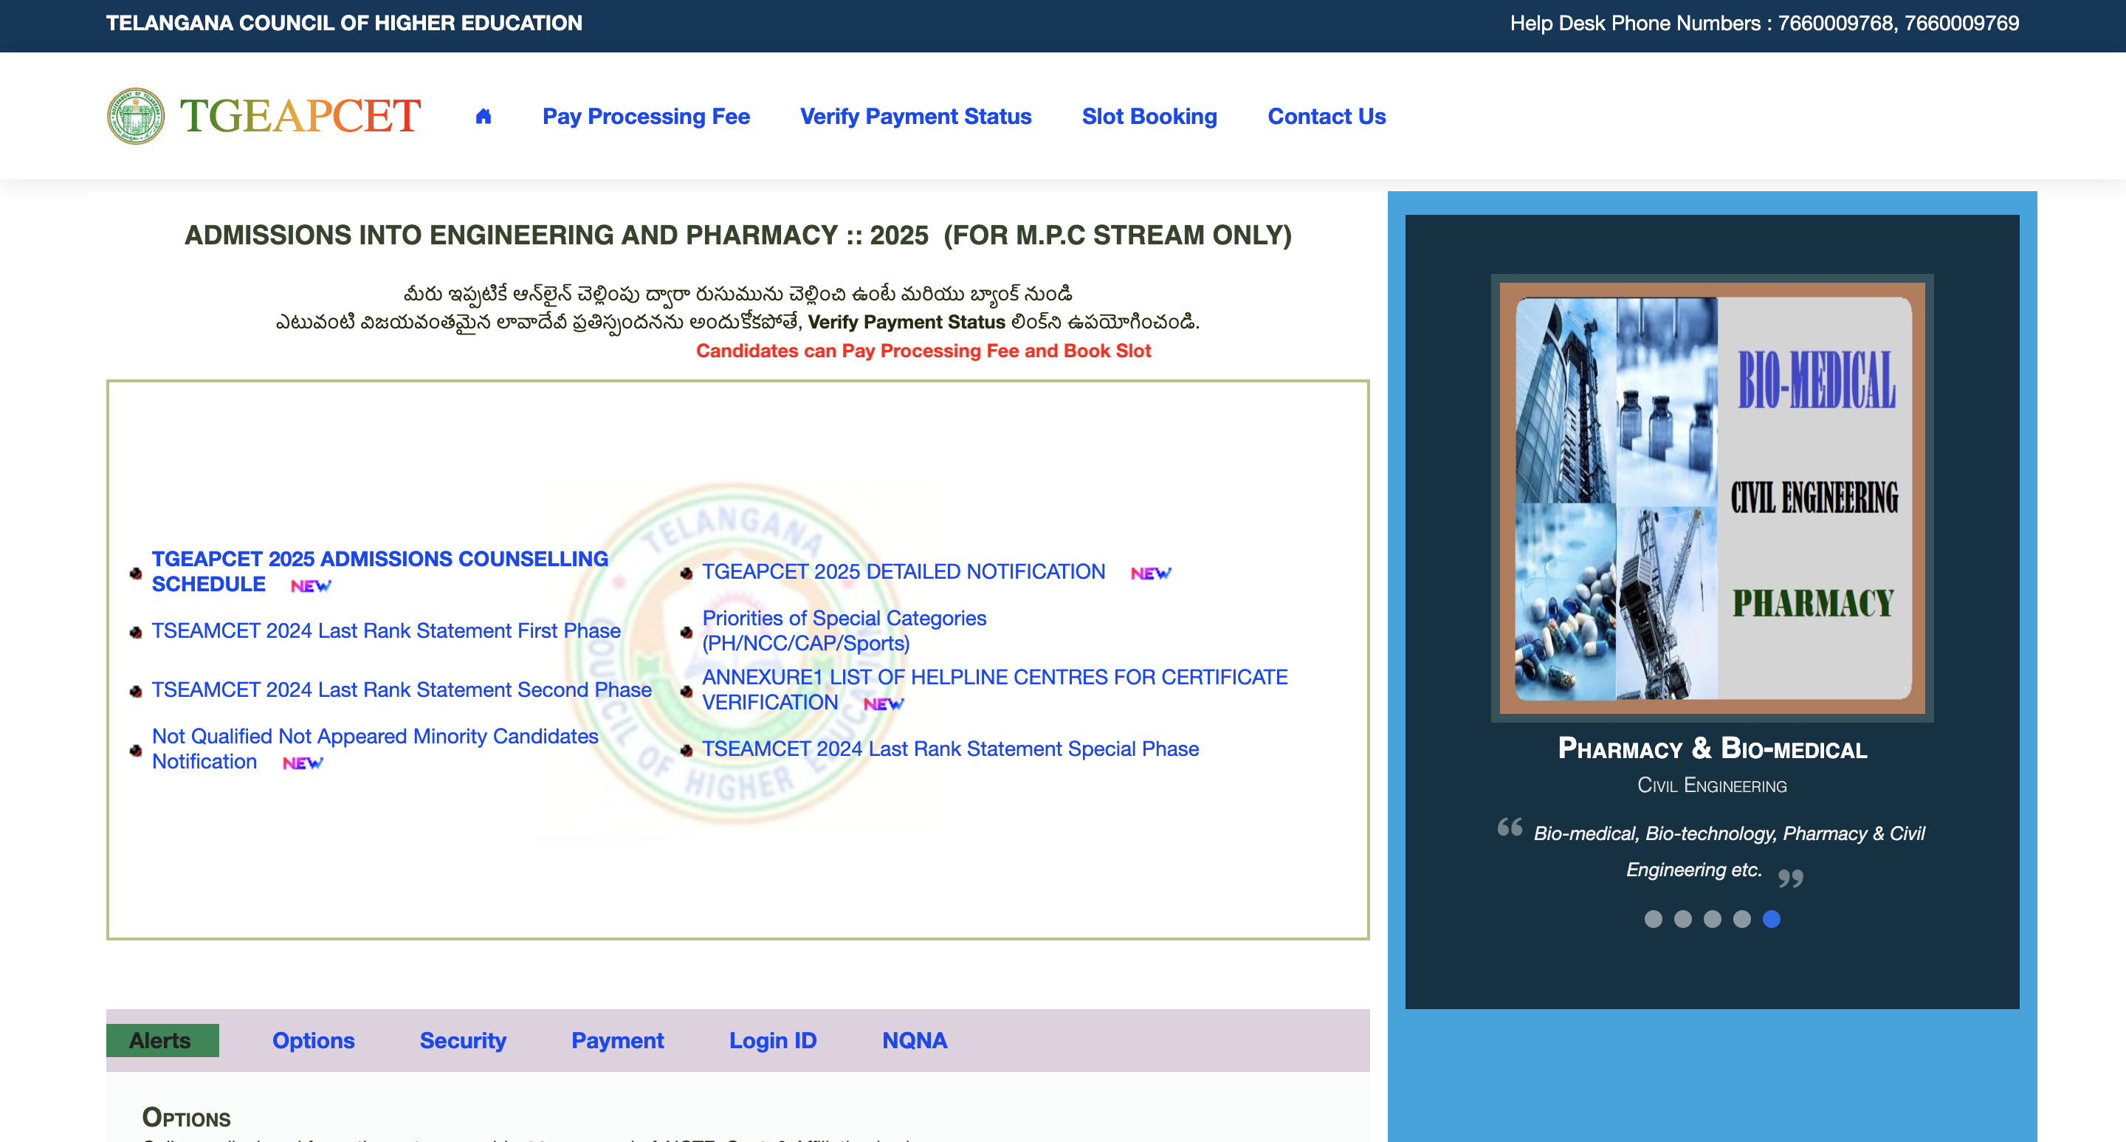Open TSEAMCET 2024 Last Rank Statement First Phase
This screenshot has height=1142, width=2126.
pos(386,630)
